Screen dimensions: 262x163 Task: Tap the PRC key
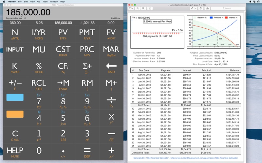pos(87,51)
